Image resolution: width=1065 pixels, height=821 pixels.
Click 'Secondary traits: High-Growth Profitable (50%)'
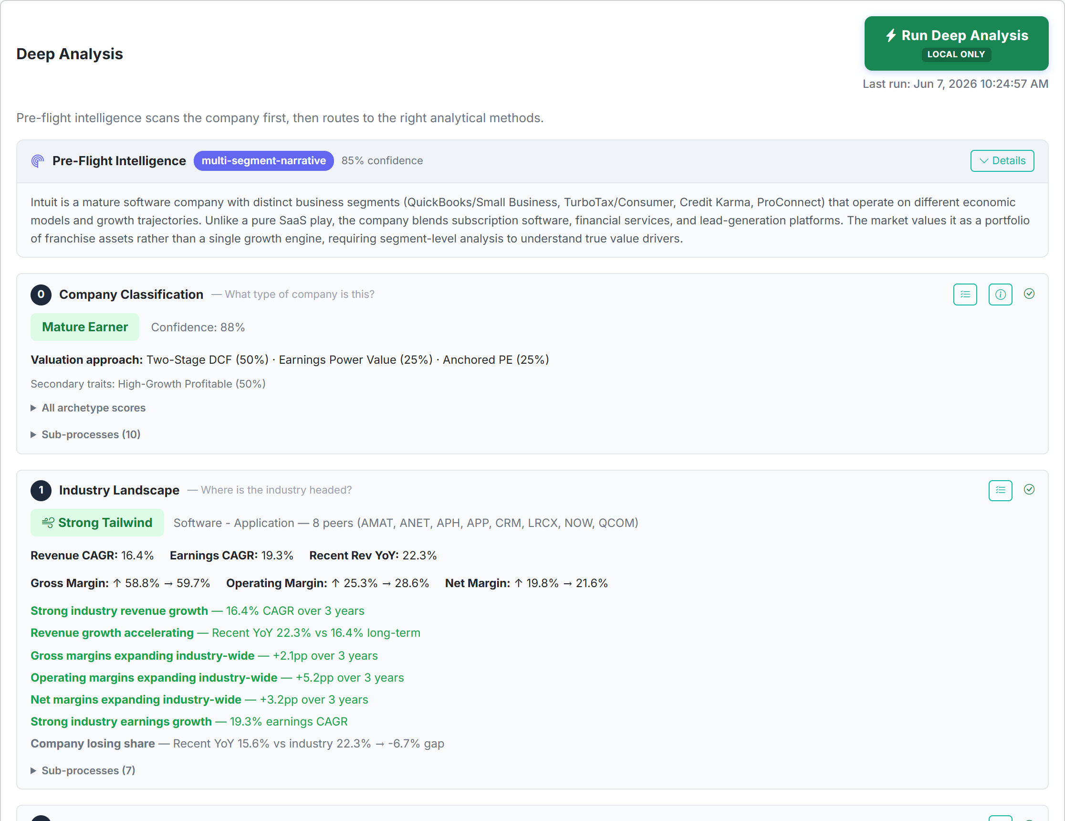[x=148, y=384]
